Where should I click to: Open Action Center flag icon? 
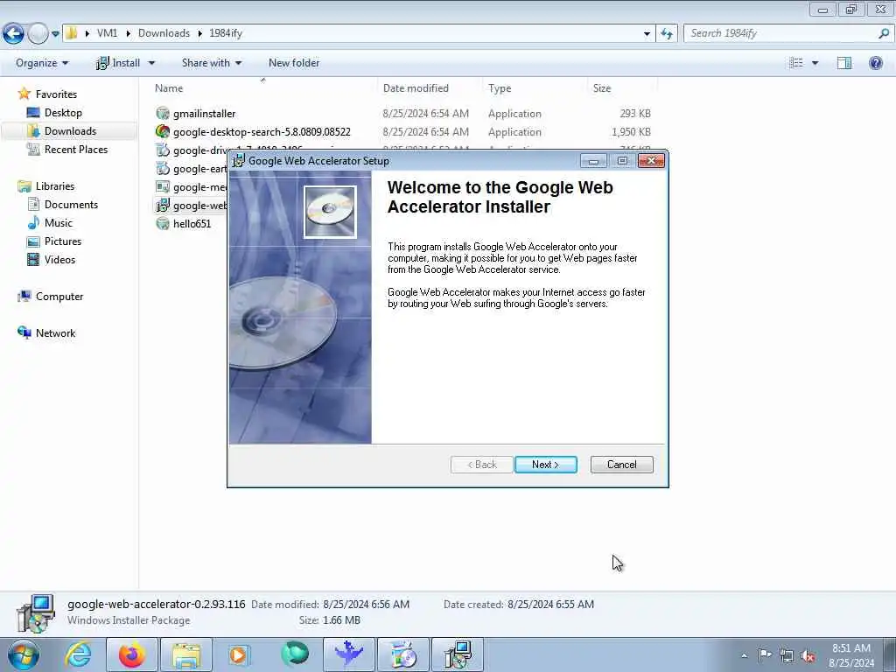tap(765, 655)
